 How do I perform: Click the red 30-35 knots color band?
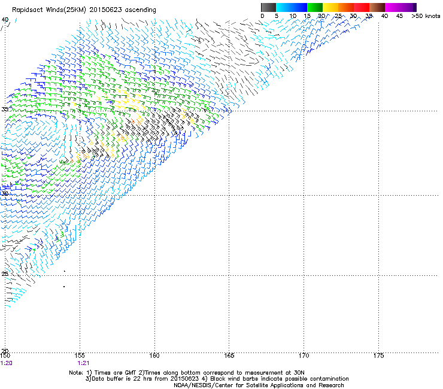pyautogui.click(x=362, y=7)
